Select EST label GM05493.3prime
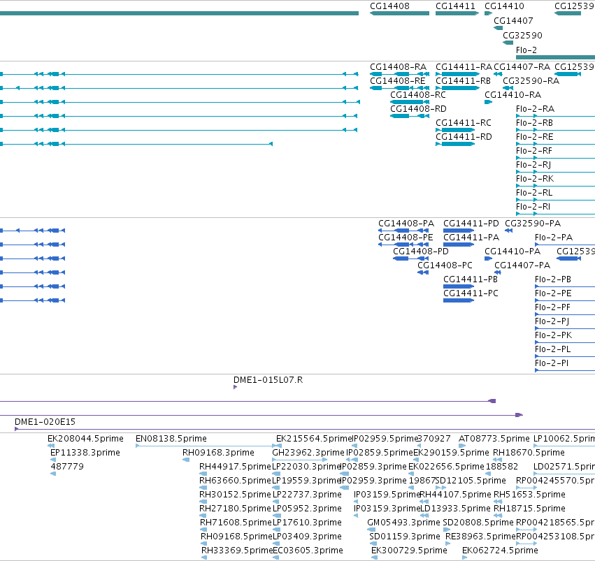Viewport: 595px width, 561px height. click(403, 523)
